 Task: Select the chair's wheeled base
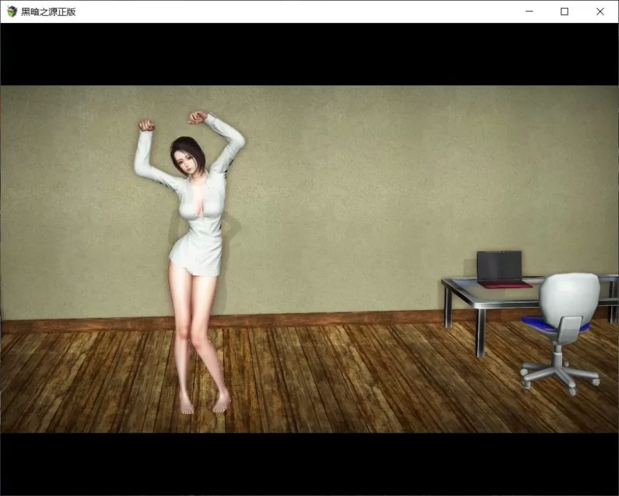click(x=559, y=370)
